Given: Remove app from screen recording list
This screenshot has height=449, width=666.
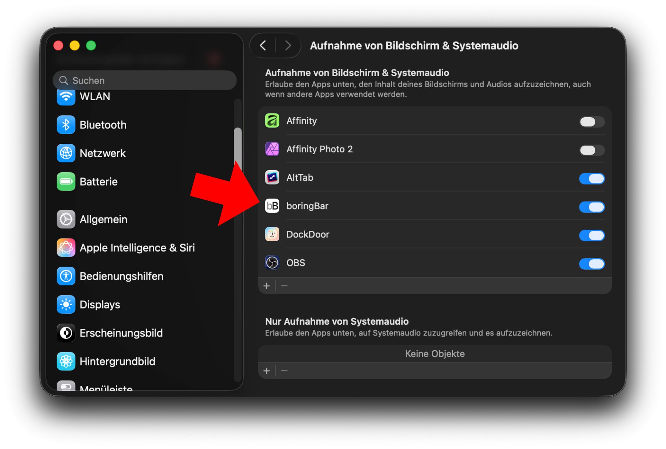Looking at the screenshot, I should click(284, 286).
